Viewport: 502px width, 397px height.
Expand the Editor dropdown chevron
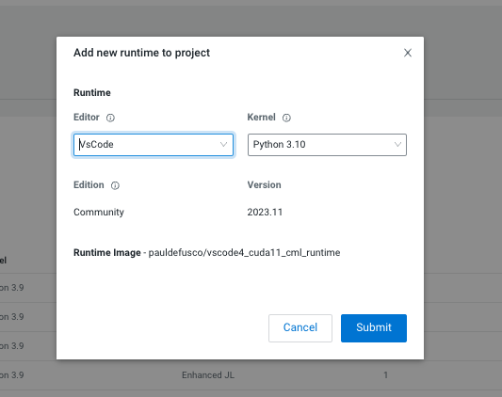pyautogui.click(x=223, y=145)
